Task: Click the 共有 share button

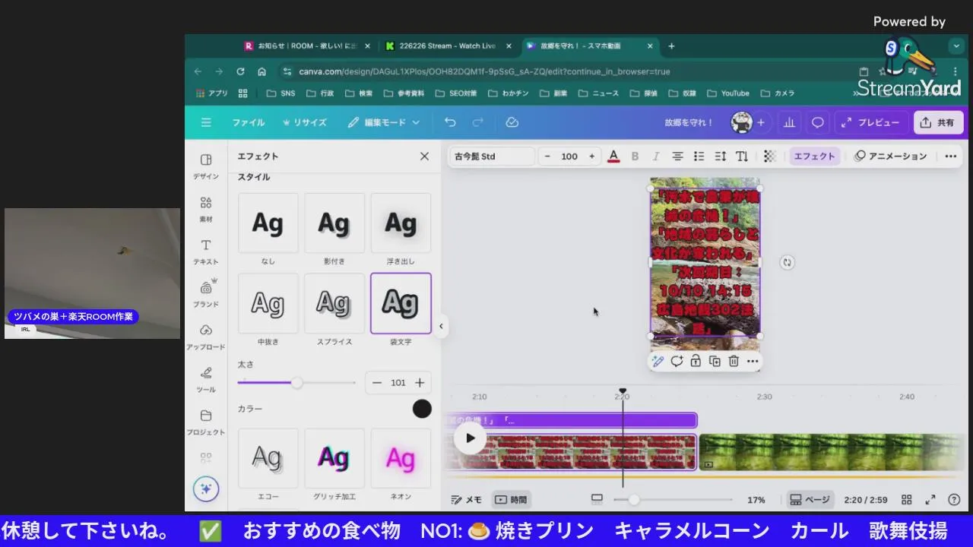Action: point(938,122)
